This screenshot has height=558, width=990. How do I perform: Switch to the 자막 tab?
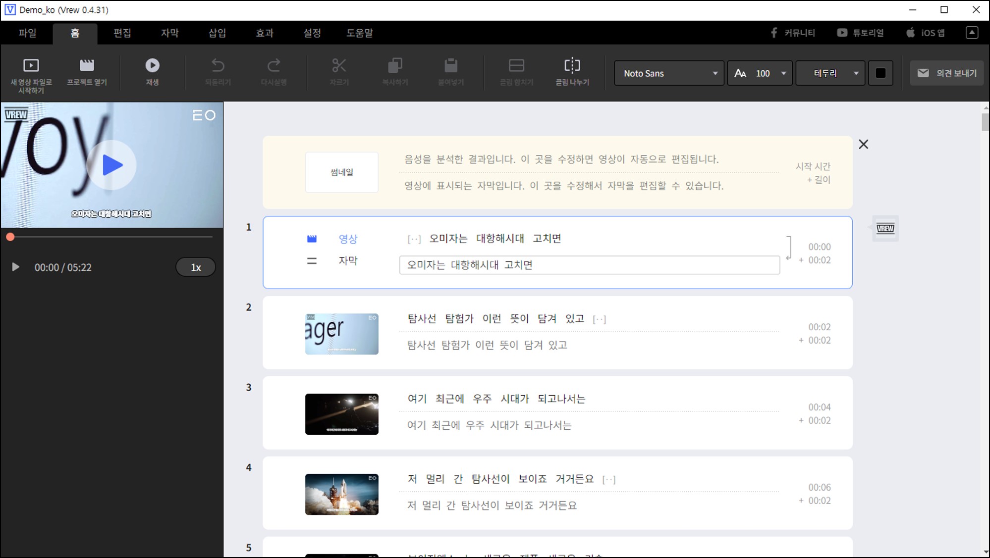(169, 33)
